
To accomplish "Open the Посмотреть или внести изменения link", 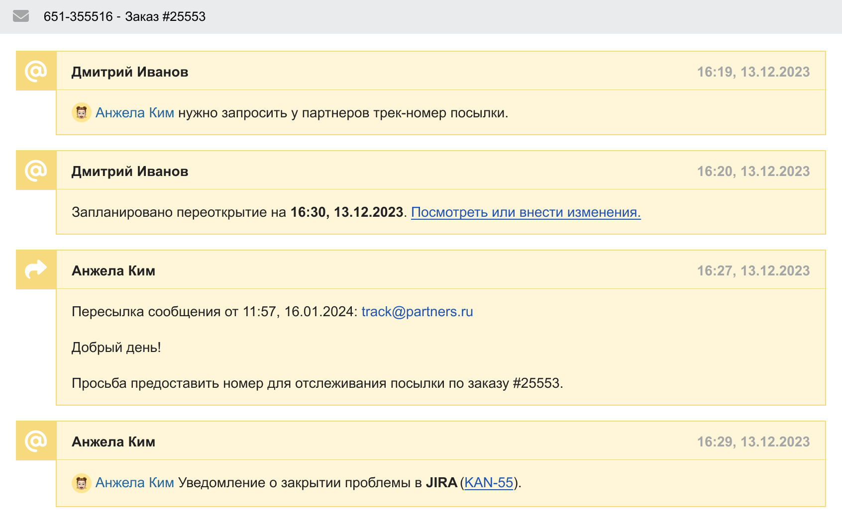I will coord(526,212).
